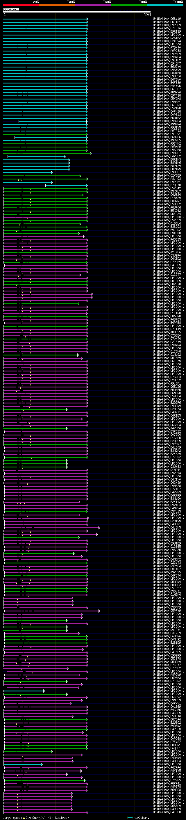Click the red 20% identity legend bar
The image size is (186, 820).
pyautogui.click(x=21, y=5)
